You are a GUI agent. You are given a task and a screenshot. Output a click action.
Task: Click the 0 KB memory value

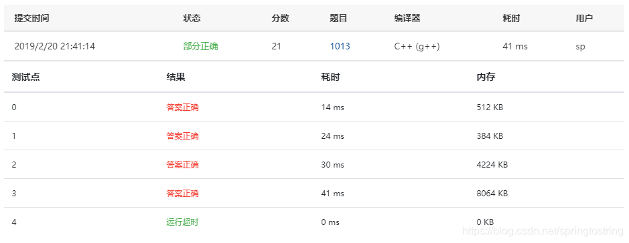tap(485, 222)
